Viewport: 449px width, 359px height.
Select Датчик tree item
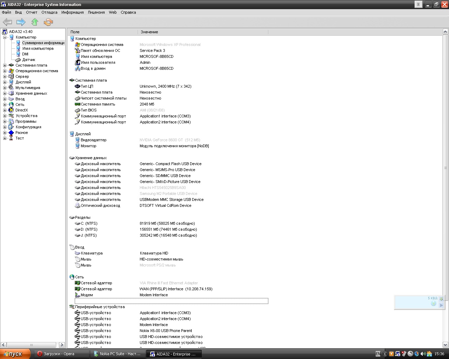29,60
